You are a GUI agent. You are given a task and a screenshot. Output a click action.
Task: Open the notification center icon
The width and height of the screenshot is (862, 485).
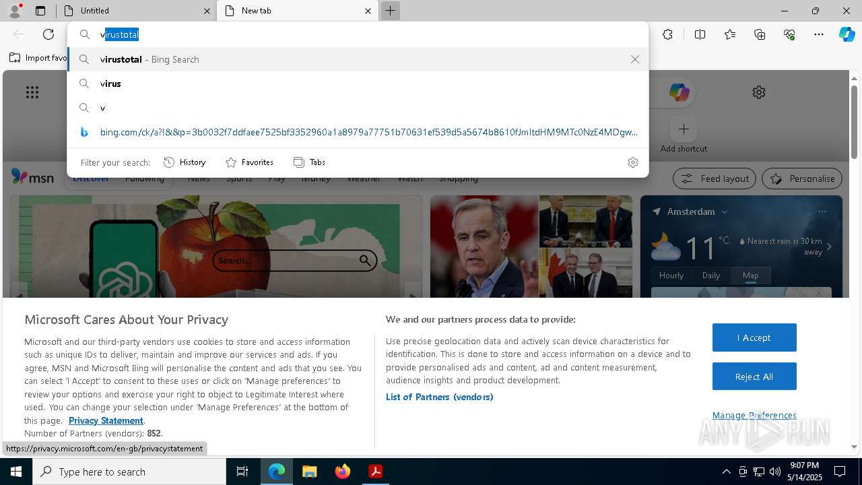tap(840, 472)
